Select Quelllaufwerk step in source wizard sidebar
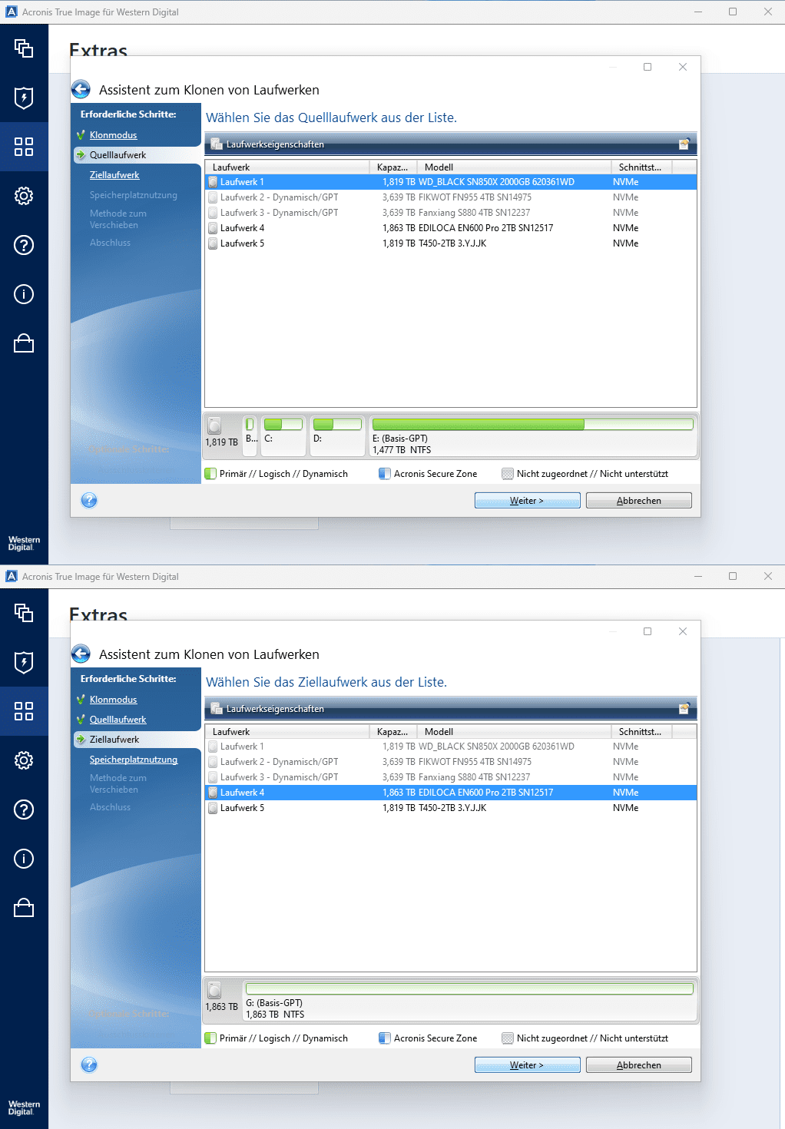The image size is (785, 1129). coord(118,155)
